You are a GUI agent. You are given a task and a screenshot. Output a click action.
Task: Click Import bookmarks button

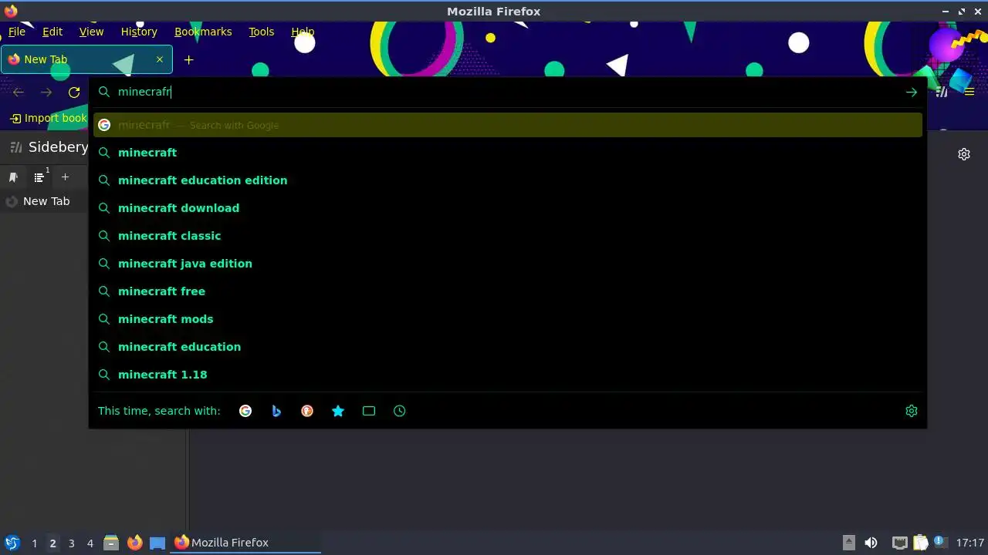[x=48, y=118]
